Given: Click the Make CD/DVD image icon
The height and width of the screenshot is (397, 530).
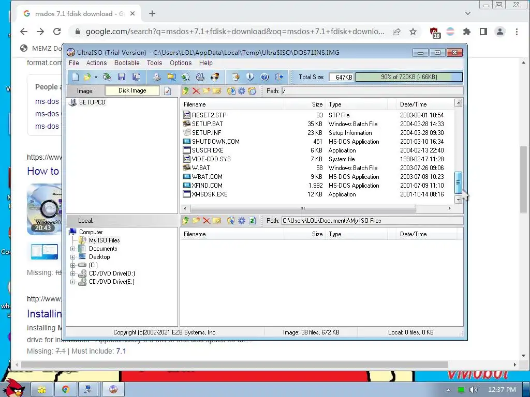Looking at the screenshot, I should coord(156,77).
